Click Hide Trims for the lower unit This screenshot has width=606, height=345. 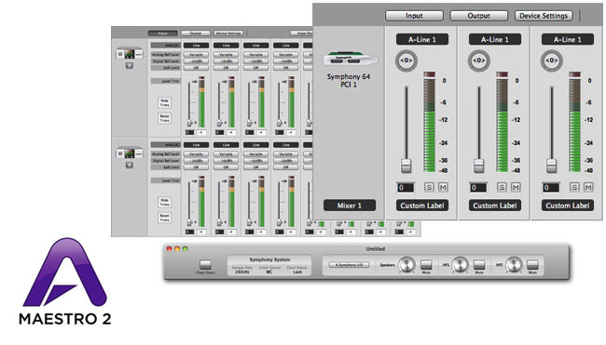click(x=165, y=203)
